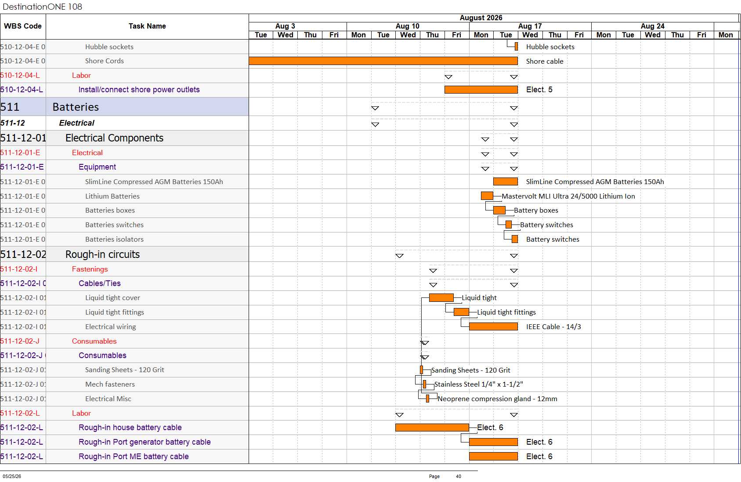Select the Lithium Batteries task row

(124, 196)
